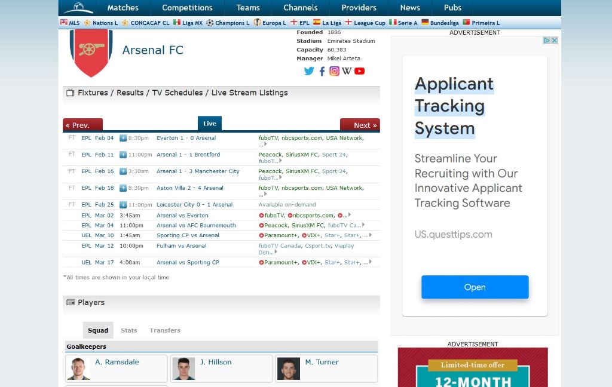Expand channels for Arsenal vs AFC Bournemouth
The width and height of the screenshot is (612, 387).
363,225
